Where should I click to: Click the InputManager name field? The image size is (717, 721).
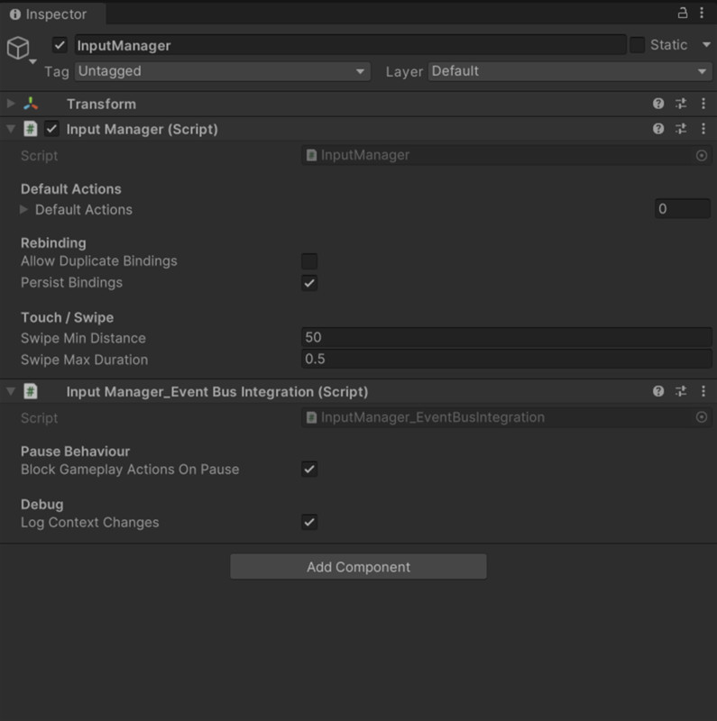pos(350,45)
